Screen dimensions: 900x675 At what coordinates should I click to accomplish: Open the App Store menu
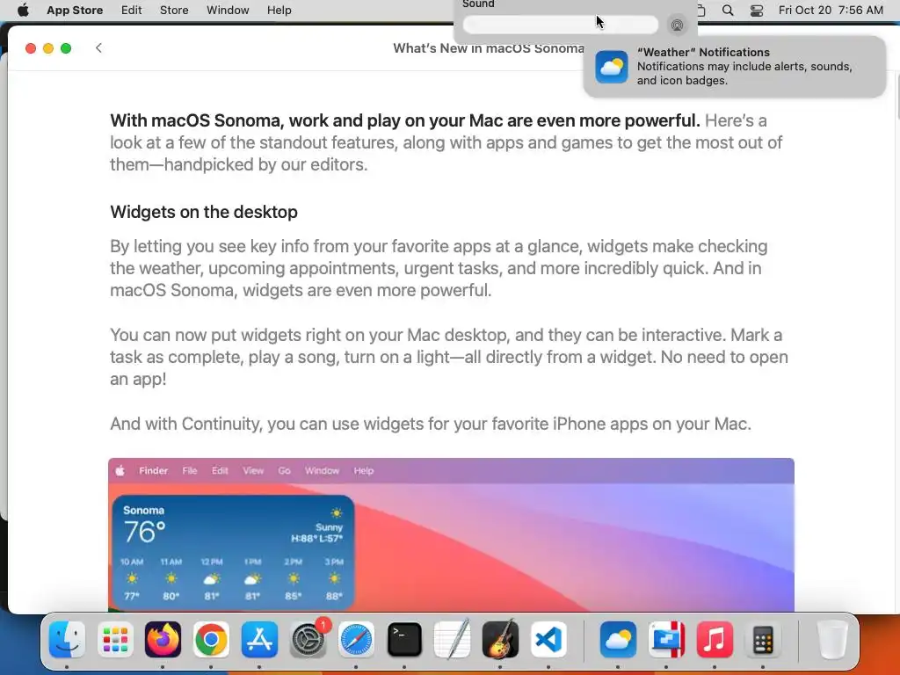pyautogui.click(x=75, y=11)
